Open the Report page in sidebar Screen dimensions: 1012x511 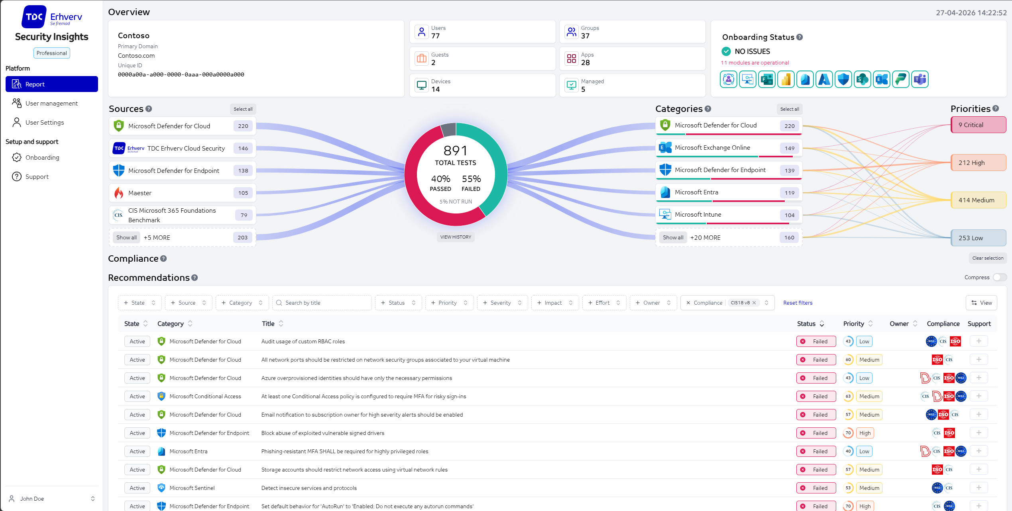[52, 84]
